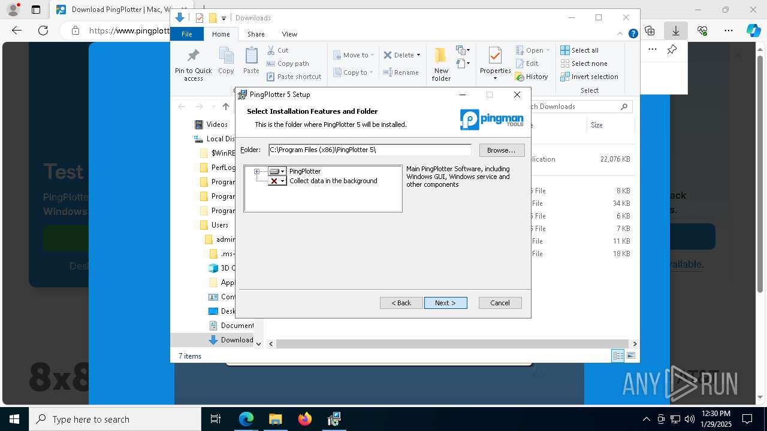767x431 pixels.
Task: Click Edit in Explorer ribbon
Action: click(527, 63)
